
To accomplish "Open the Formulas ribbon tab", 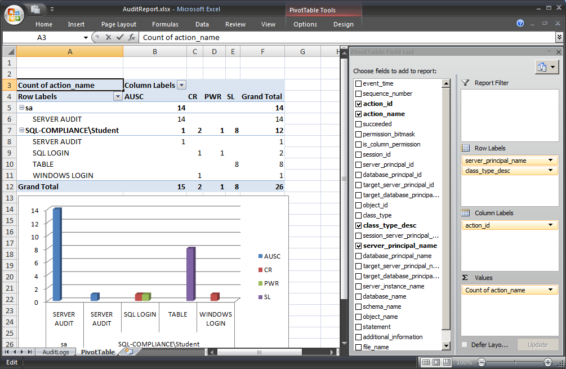I will (165, 24).
